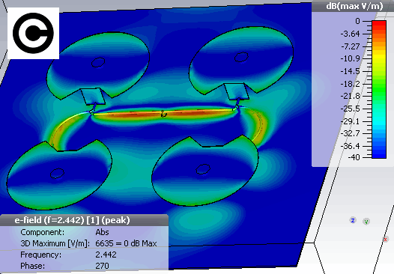Click the copyright symbol icon

[x=33, y=33]
